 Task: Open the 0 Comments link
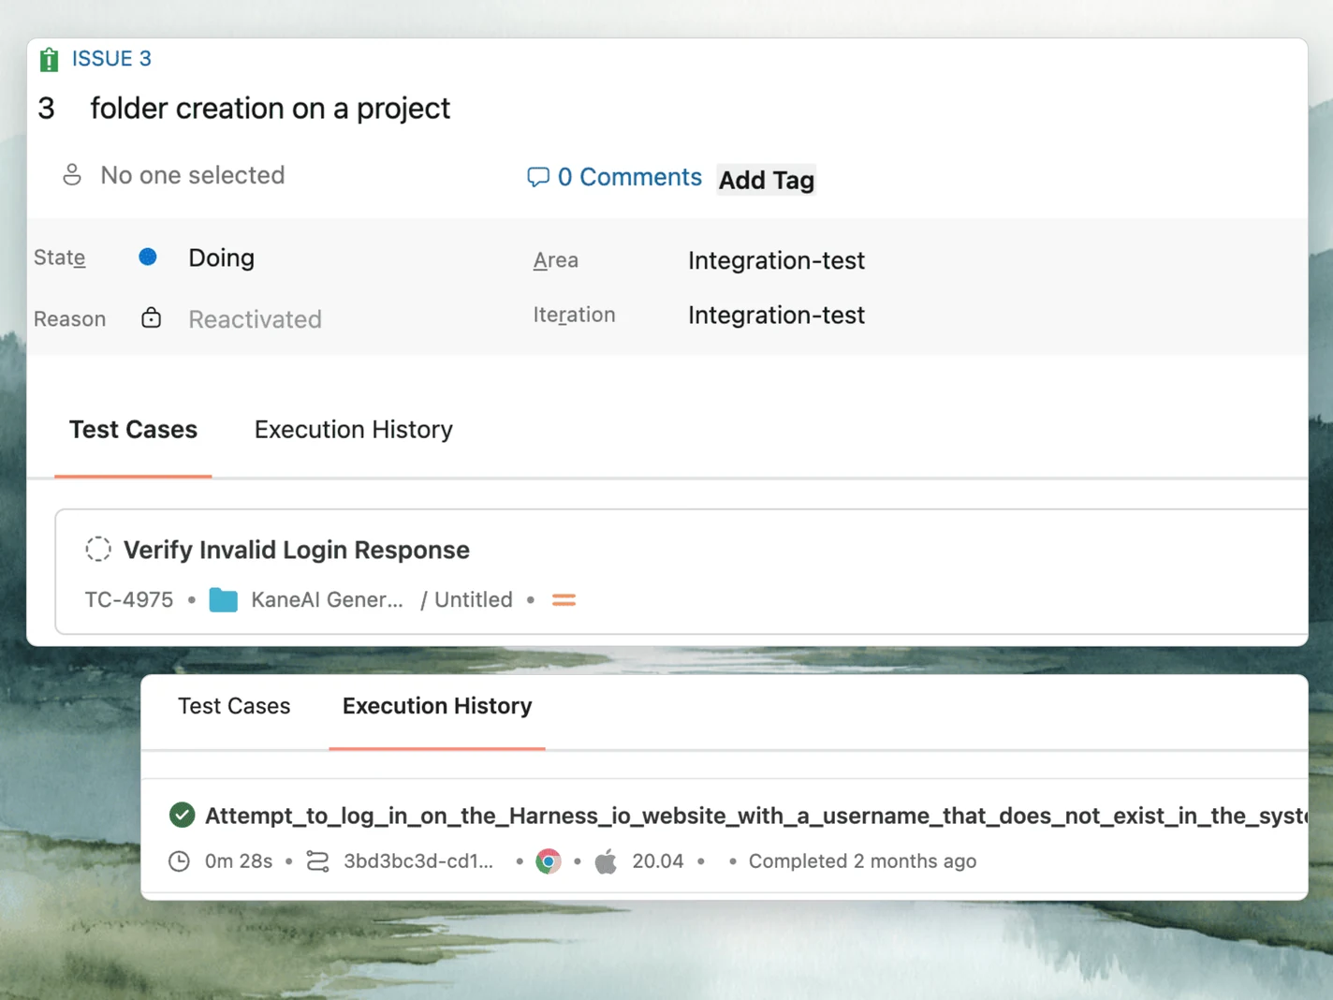(629, 177)
